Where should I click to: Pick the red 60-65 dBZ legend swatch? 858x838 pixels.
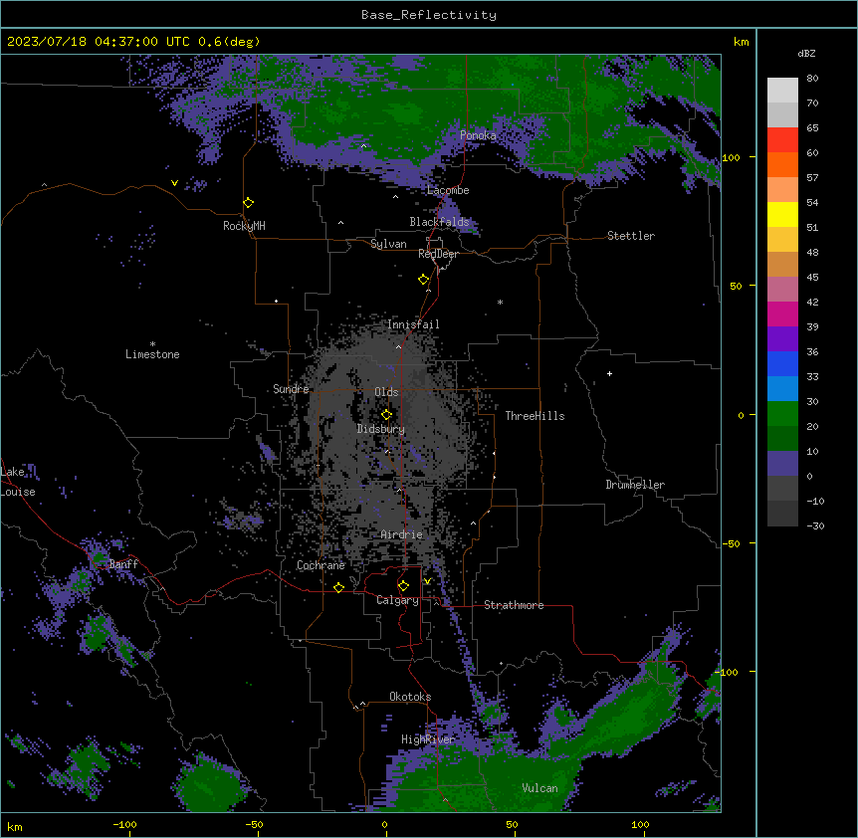[782, 140]
